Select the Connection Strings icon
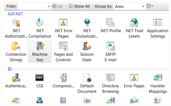This screenshot has height=106, width=171. 16,52
